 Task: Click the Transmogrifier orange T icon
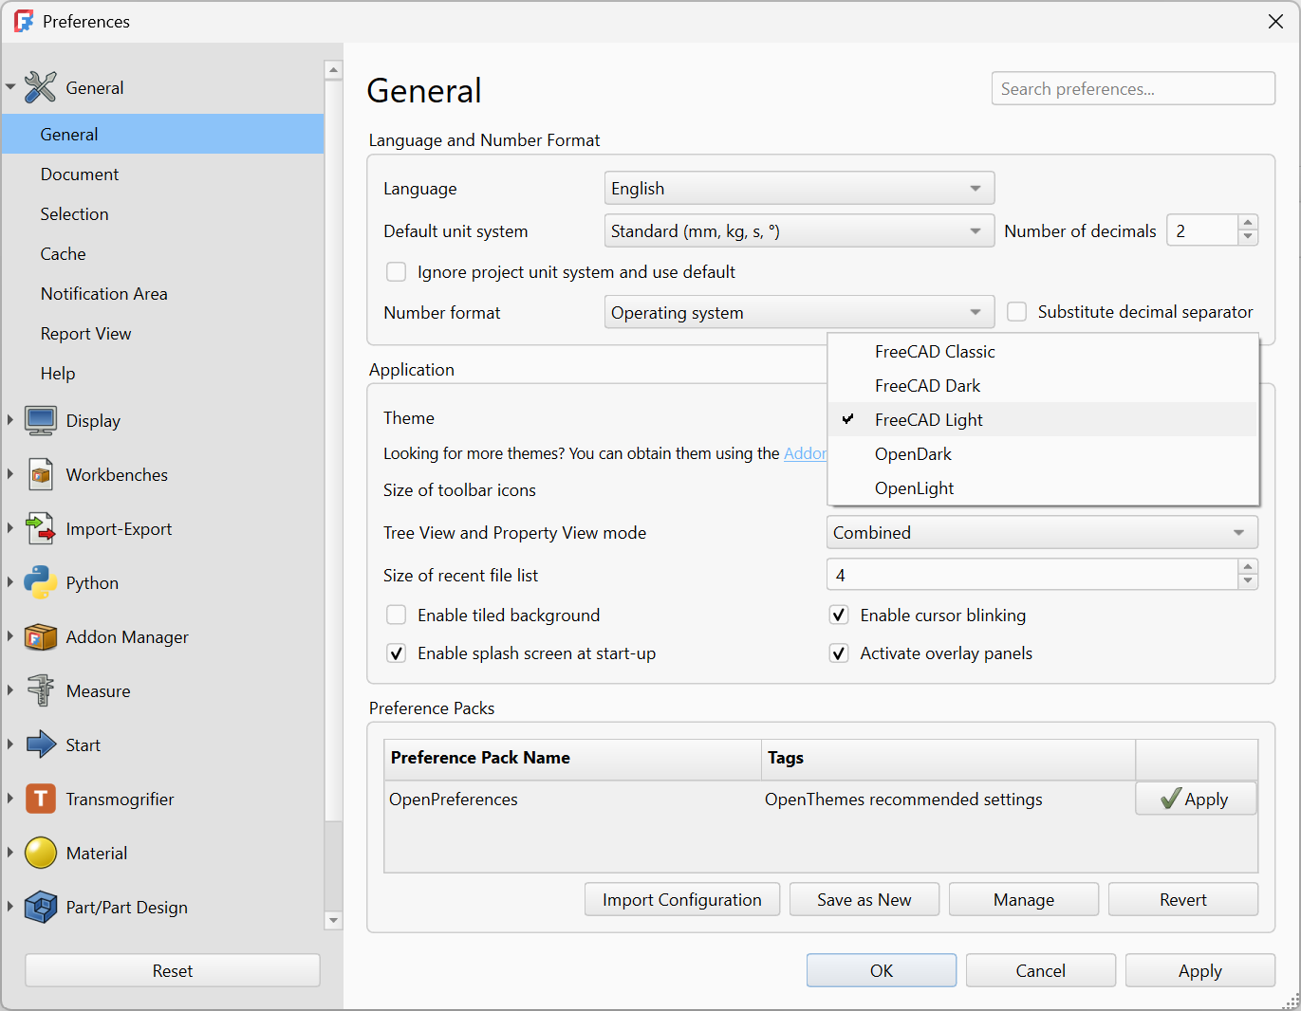click(41, 800)
